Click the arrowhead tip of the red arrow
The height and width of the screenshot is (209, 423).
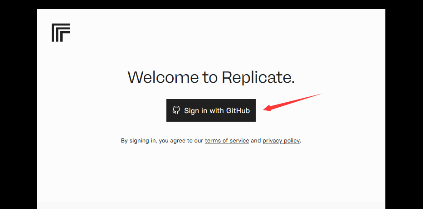point(265,109)
